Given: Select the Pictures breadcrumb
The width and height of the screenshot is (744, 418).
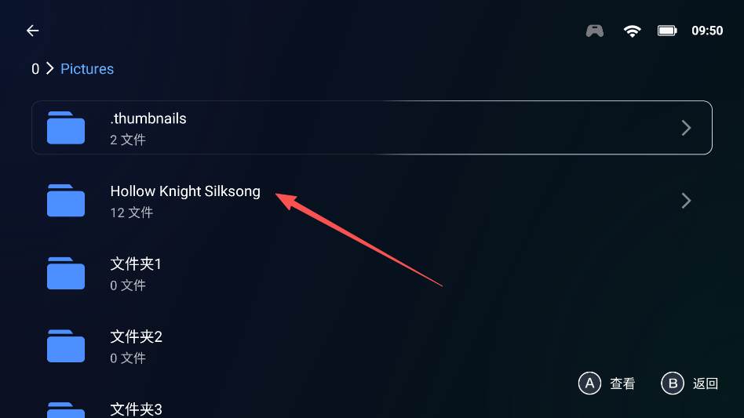Looking at the screenshot, I should tap(87, 69).
